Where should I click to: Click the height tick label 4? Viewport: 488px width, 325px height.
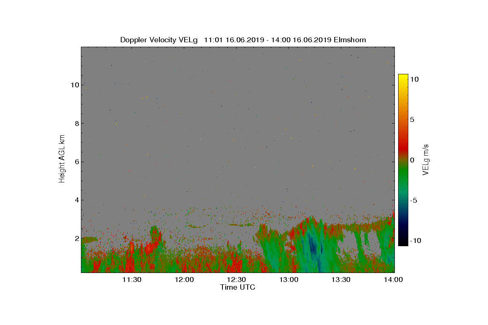(x=76, y=200)
